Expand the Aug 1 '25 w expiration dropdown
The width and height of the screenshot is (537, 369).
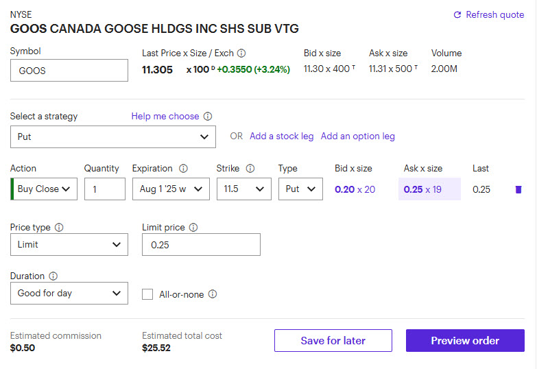pyautogui.click(x=171, y=189)
